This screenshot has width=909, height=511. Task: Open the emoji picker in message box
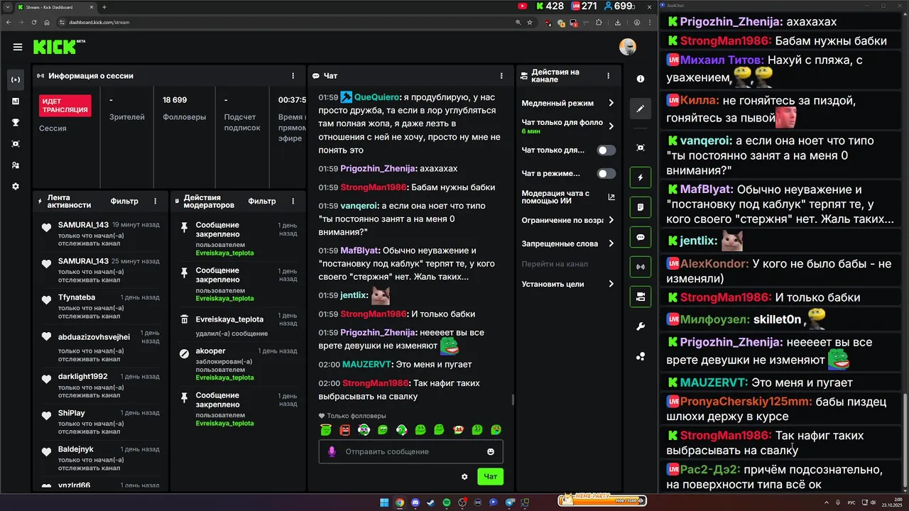[491, 451]
